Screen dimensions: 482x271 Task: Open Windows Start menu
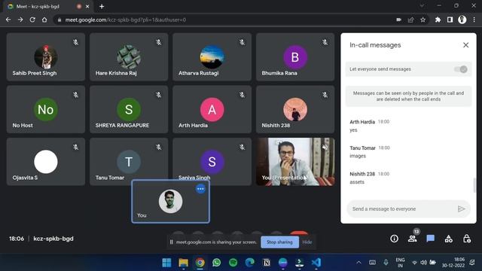pyautogui.click(x=166, y=263)
